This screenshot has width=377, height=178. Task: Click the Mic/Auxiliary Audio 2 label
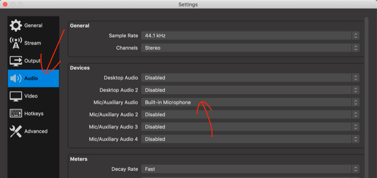114,115
